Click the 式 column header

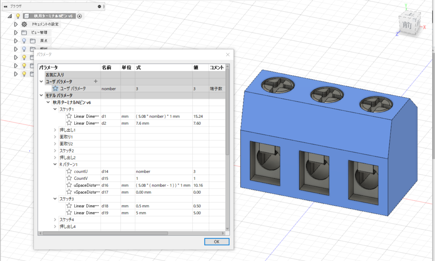(163, 68)
